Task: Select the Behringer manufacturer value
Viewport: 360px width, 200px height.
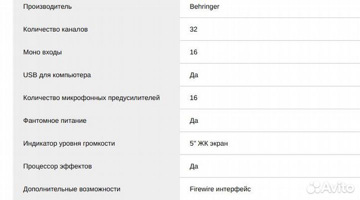Action: pos(204,6)
